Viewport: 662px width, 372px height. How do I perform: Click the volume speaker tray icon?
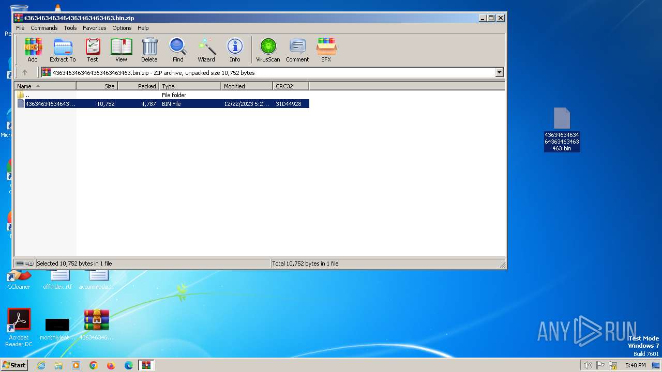click(588, 365)
